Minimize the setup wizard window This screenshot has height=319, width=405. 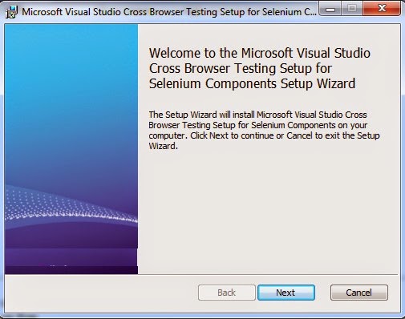pyautogui.click(x=330, y=9)
